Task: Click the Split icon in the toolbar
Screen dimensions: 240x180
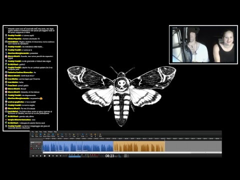Action: (78, 135)
